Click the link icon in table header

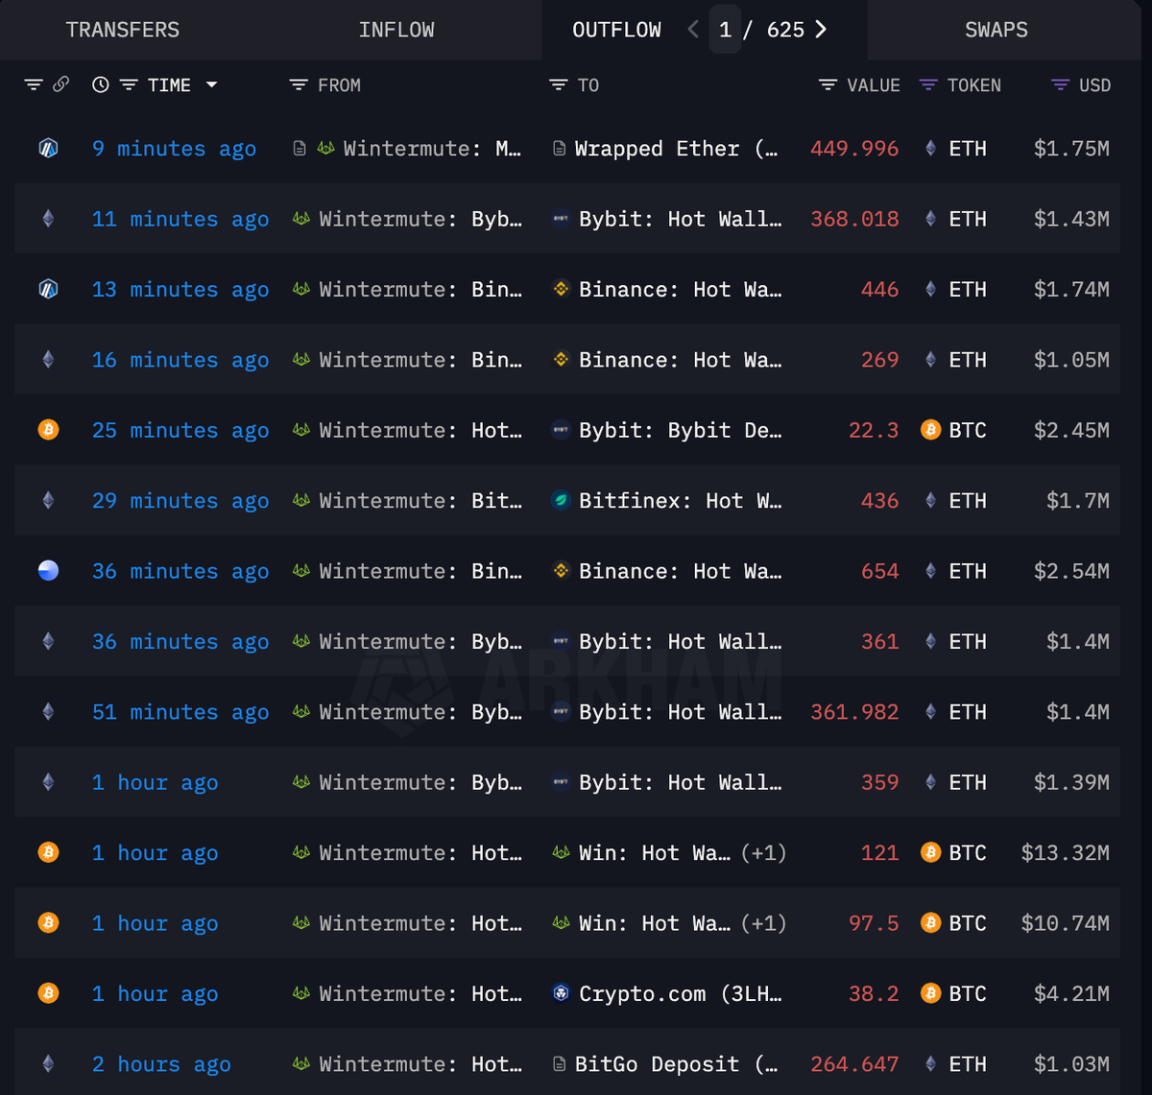tap(60, 85)
